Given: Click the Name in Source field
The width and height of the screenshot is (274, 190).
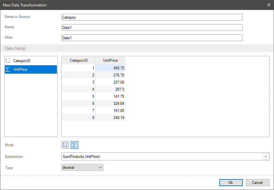Looking at the screenshot, I should [x=151, y=17].
